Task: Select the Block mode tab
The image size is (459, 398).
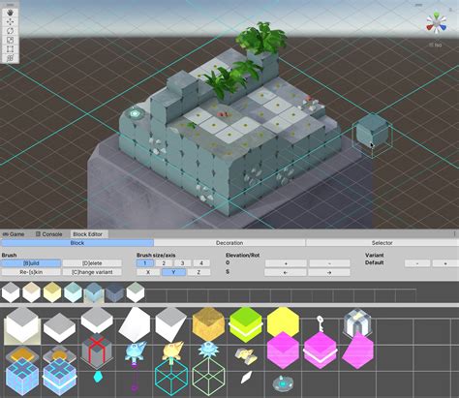Action: 77,243
